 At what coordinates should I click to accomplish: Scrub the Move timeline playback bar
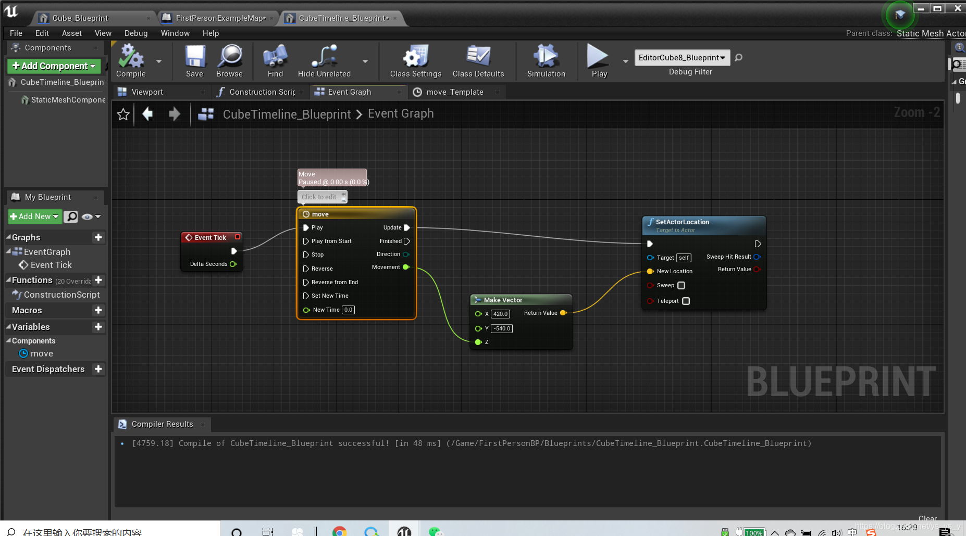332,177
